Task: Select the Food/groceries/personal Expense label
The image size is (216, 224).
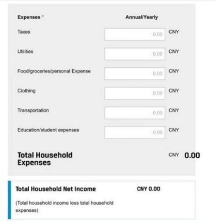Action: 54,71
